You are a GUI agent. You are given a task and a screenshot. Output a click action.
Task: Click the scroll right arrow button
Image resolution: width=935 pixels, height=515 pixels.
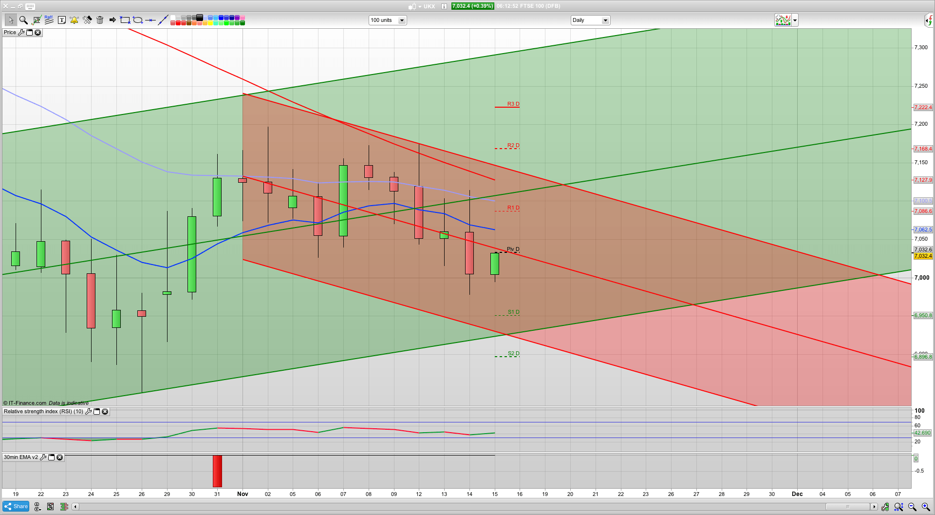point(874,507)
